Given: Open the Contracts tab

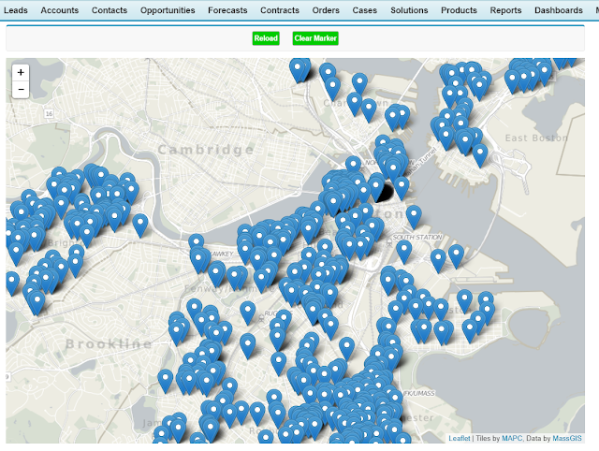Looking at the screenshot, I should point(280,10).
